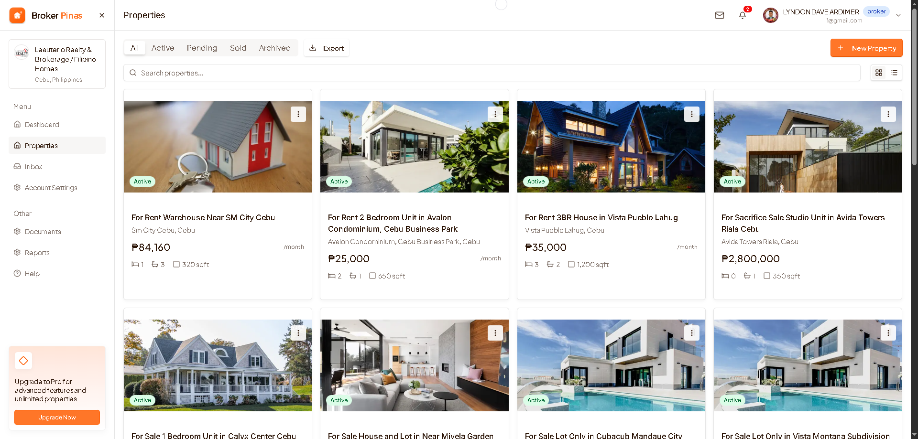Open the mail inbox icon in header
The width and height of the screenshot is (918, 439).
pyautogui.click(x=719, y=15)
